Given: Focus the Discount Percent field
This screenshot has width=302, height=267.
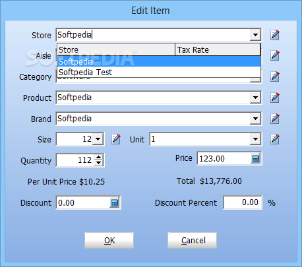Looking at the screenshot, I should click(x=243, y=202).
